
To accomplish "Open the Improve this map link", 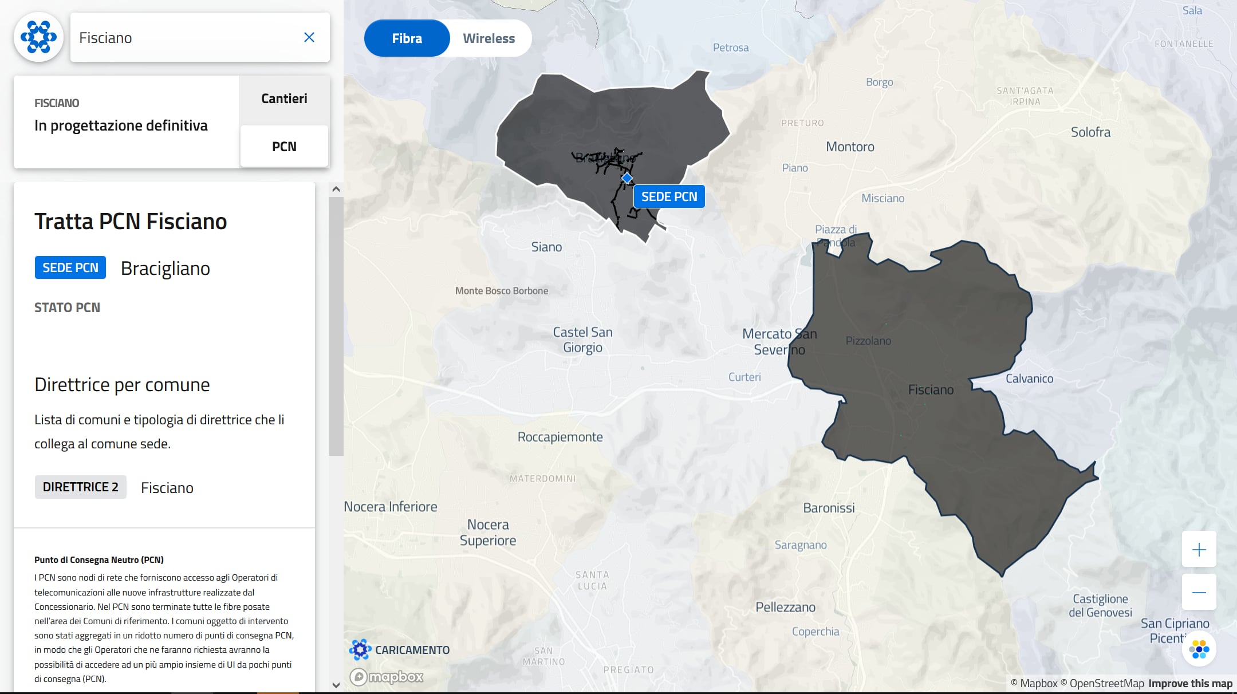I will click(x=1190, y=683).
